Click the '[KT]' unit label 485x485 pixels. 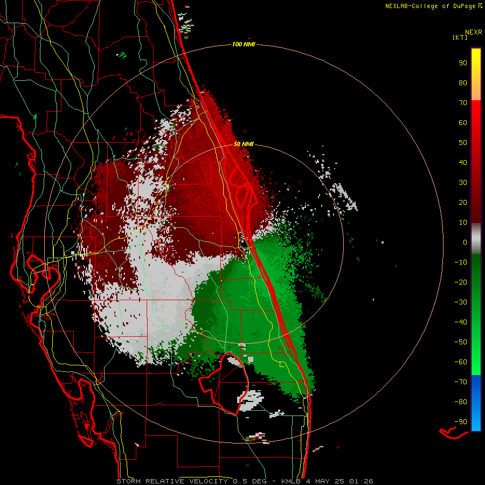coord(460,37)
